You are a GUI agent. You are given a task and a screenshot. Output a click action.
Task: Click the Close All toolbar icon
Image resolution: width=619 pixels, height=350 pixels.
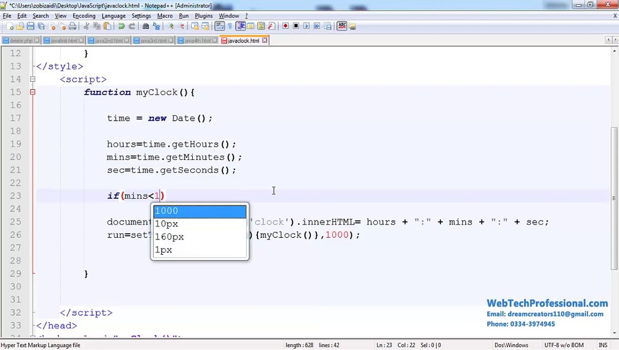point(62,26)
